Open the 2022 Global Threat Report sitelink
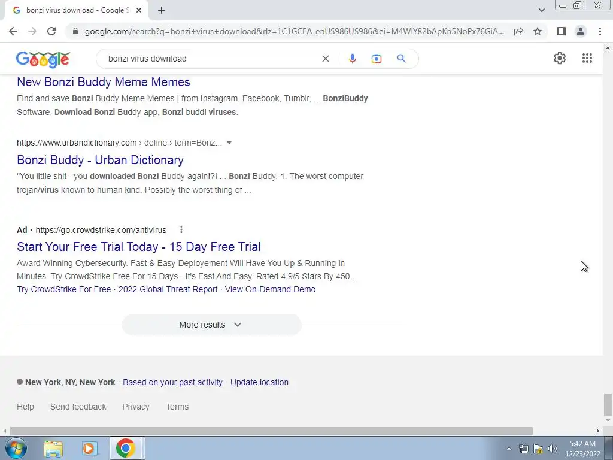Viewport: 613px width, 460px height. tap(168, 289)
